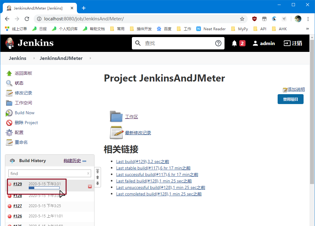This screenshot has height=226, width=315.
Task: Click the Jenkins butler logo in header
Action: tap(10, 43)
